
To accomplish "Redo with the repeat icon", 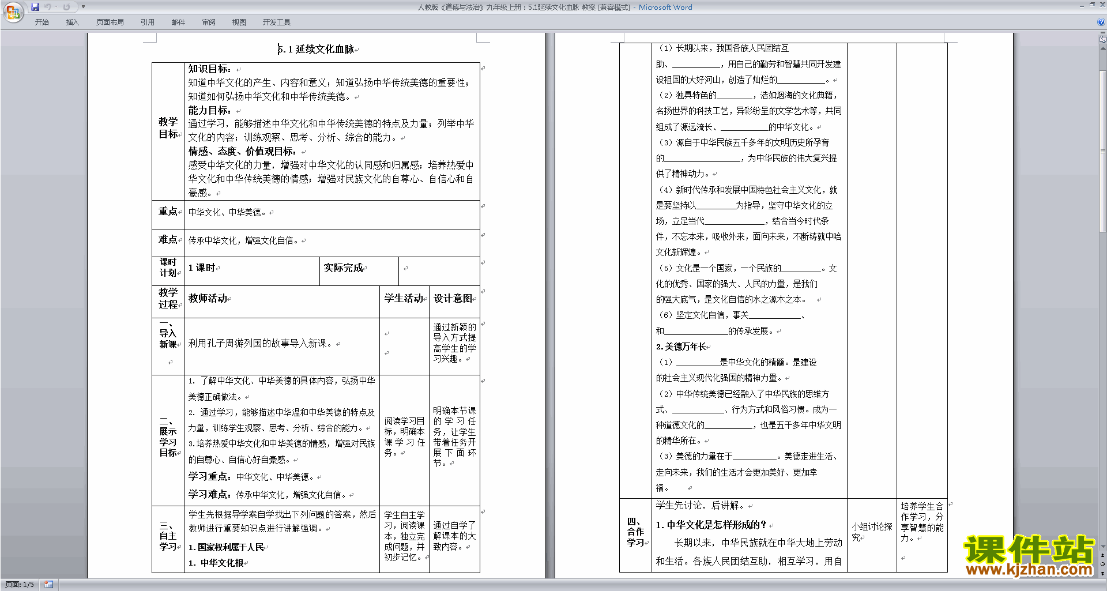I will pyautogui.click(x=66, y=7).
